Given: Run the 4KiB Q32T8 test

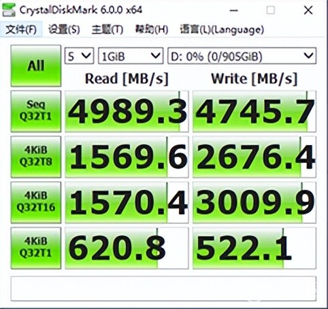Looking at the screenshot, I should 36,157.
